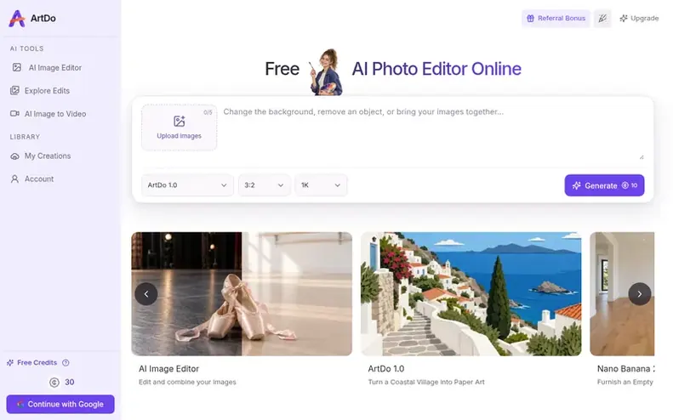Click the sparkle icon beside Upgrade
This screenshot has width=673, height=420.
[624, 18]
